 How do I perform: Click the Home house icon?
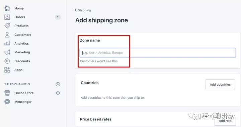click(x=7, y=8)
